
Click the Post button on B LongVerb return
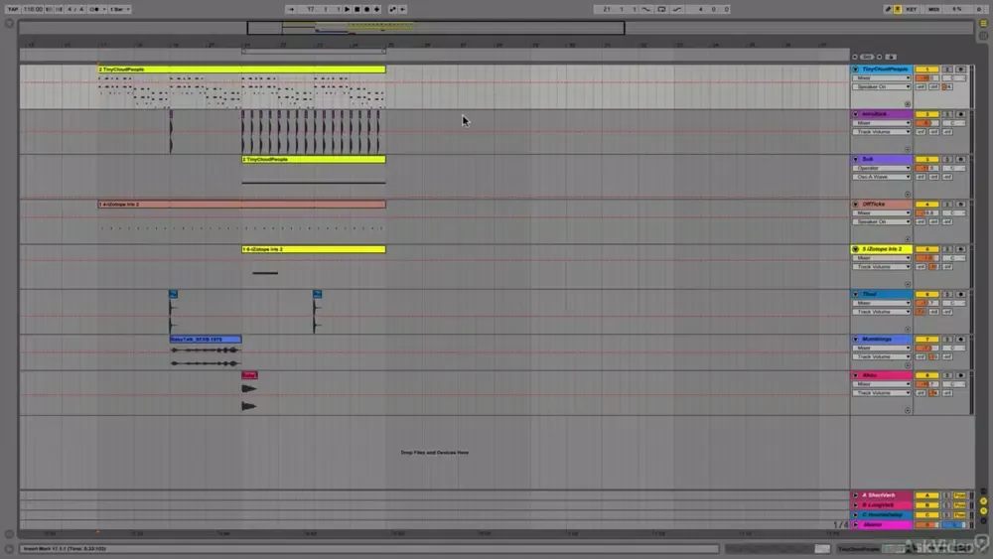click(x=960, y=505)
